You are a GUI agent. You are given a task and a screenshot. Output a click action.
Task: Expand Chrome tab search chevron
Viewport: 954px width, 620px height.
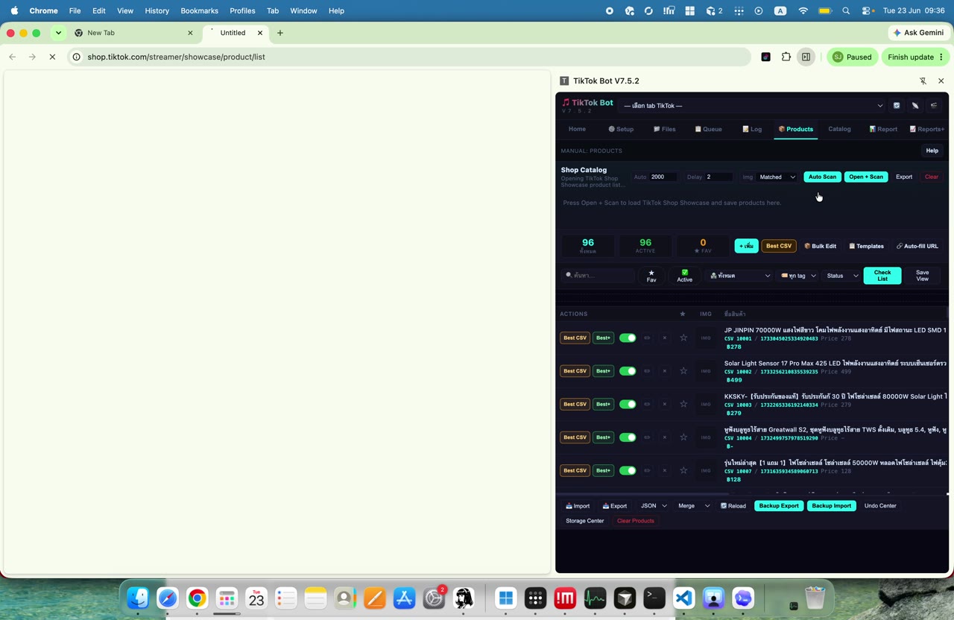point(58,33)
